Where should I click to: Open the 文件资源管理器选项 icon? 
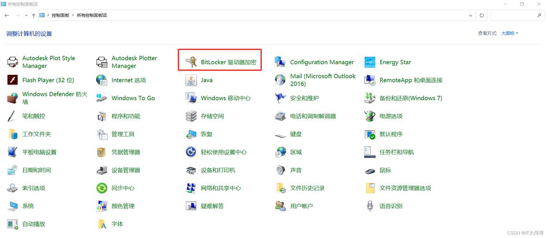(370, 188)
